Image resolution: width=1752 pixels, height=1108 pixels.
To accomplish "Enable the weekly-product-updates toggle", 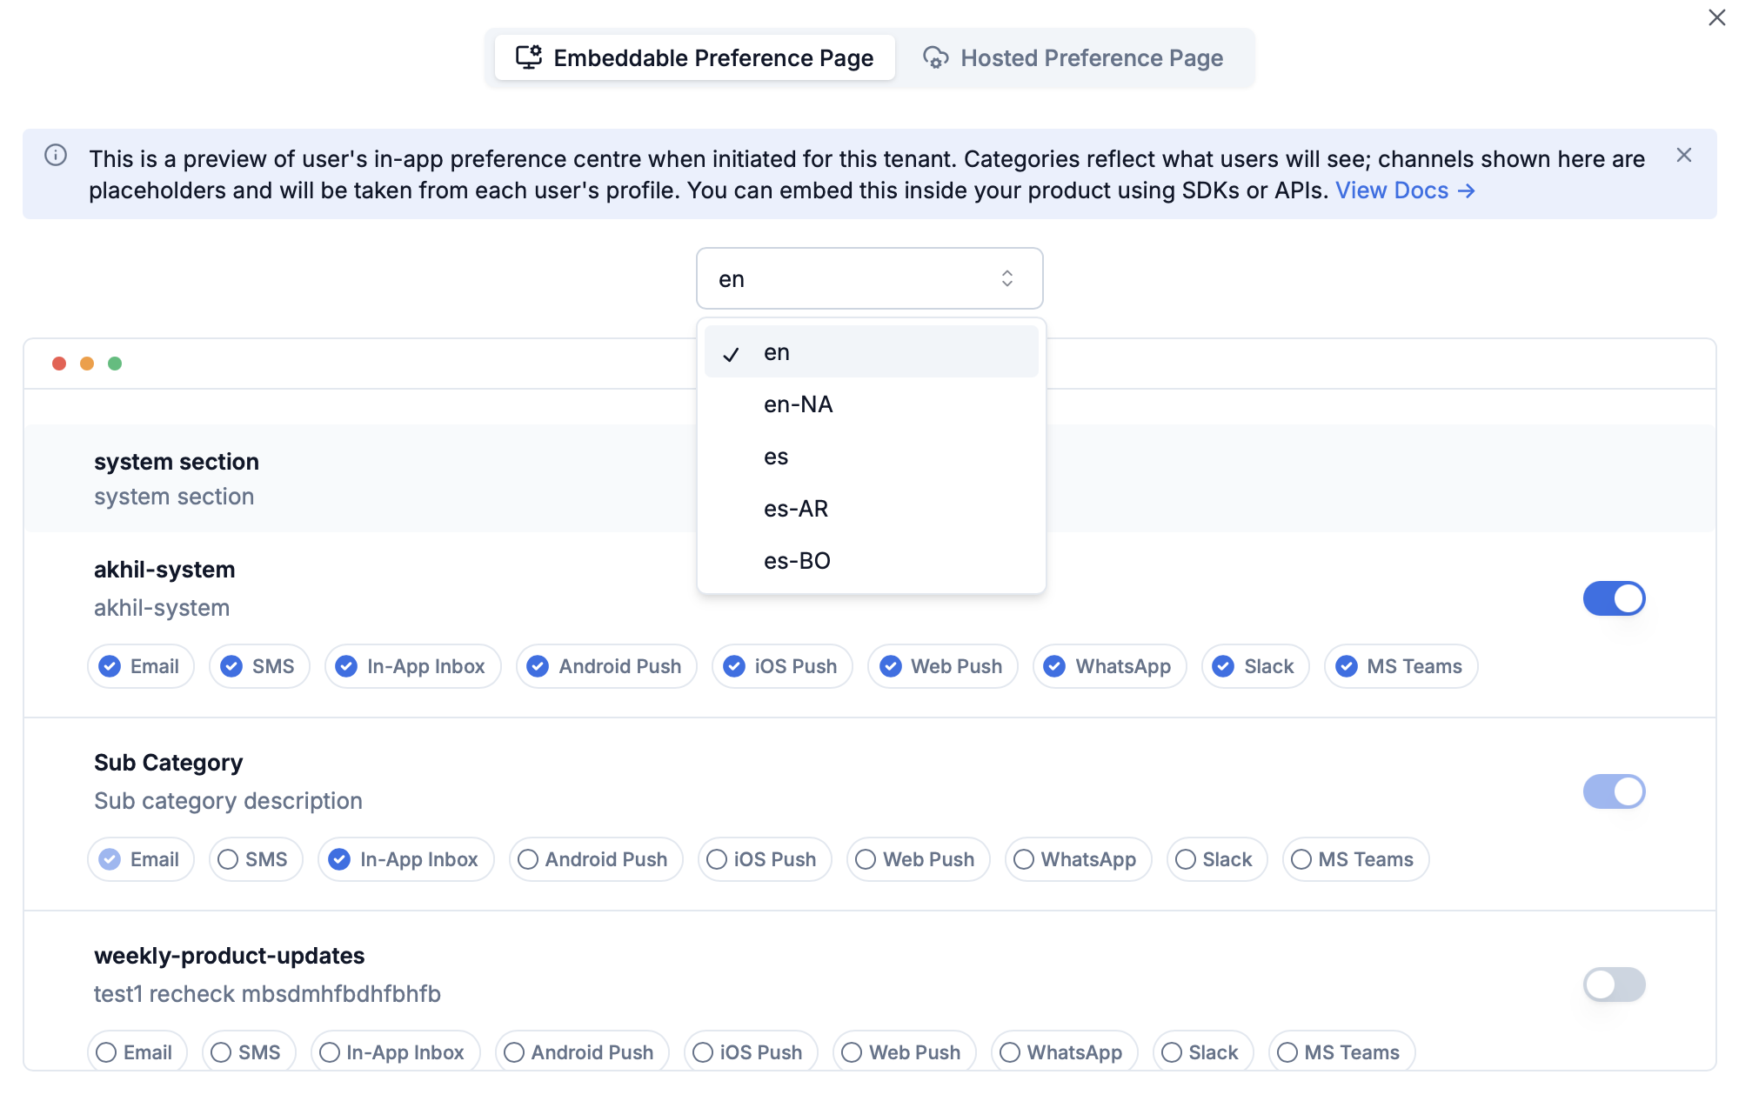I will pyautogui.click(x=1614, y=985).
